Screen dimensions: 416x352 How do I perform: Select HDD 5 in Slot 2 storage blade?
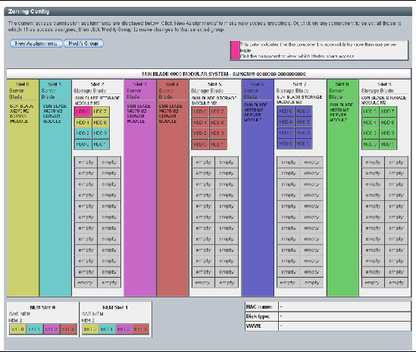(x=100, y=122)
